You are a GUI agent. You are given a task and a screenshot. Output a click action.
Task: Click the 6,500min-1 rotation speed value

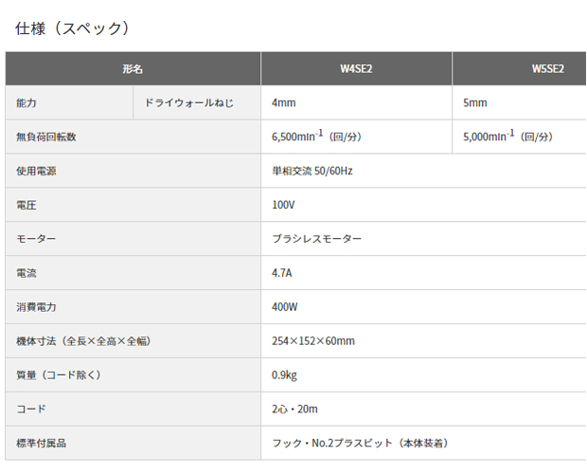click(316, 137)
